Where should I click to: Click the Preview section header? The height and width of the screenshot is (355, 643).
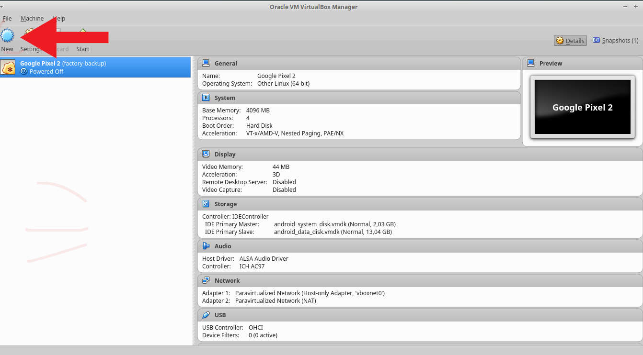[x=583, y=63]
